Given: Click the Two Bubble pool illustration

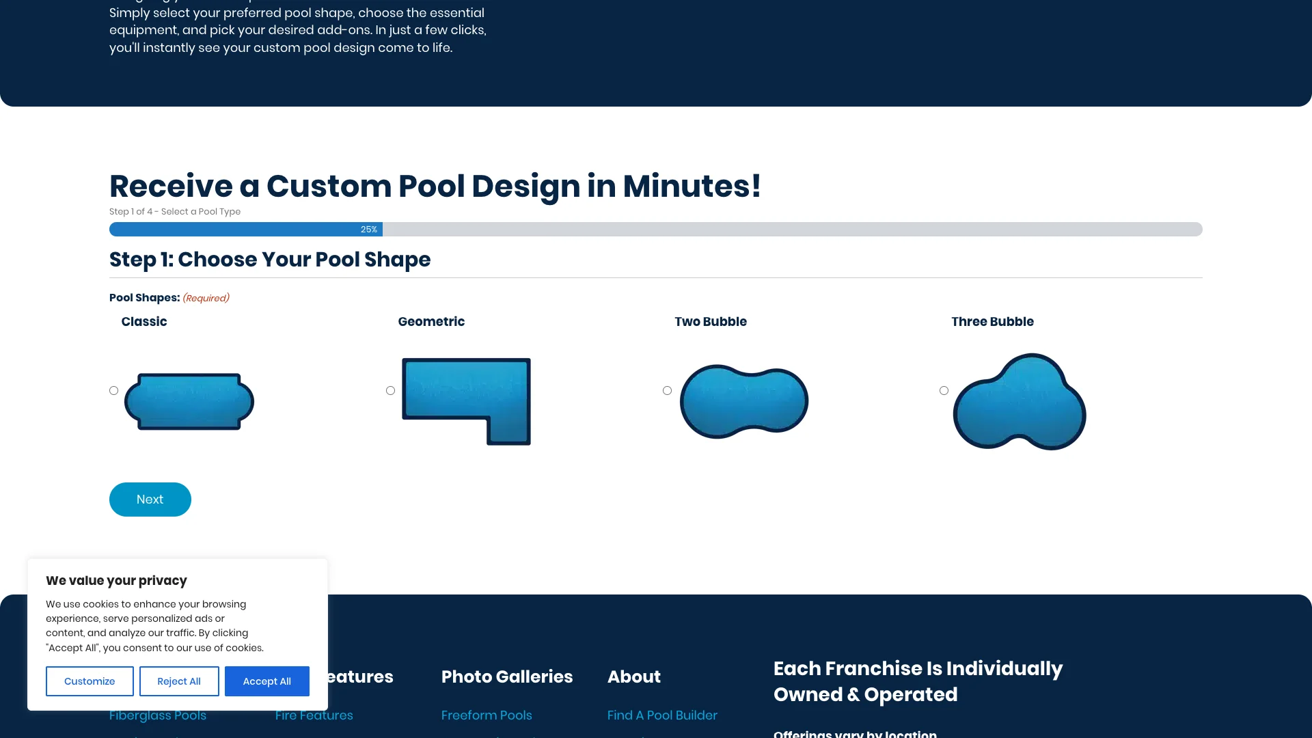Looking at the screenshot, I should tap(743, 401).
